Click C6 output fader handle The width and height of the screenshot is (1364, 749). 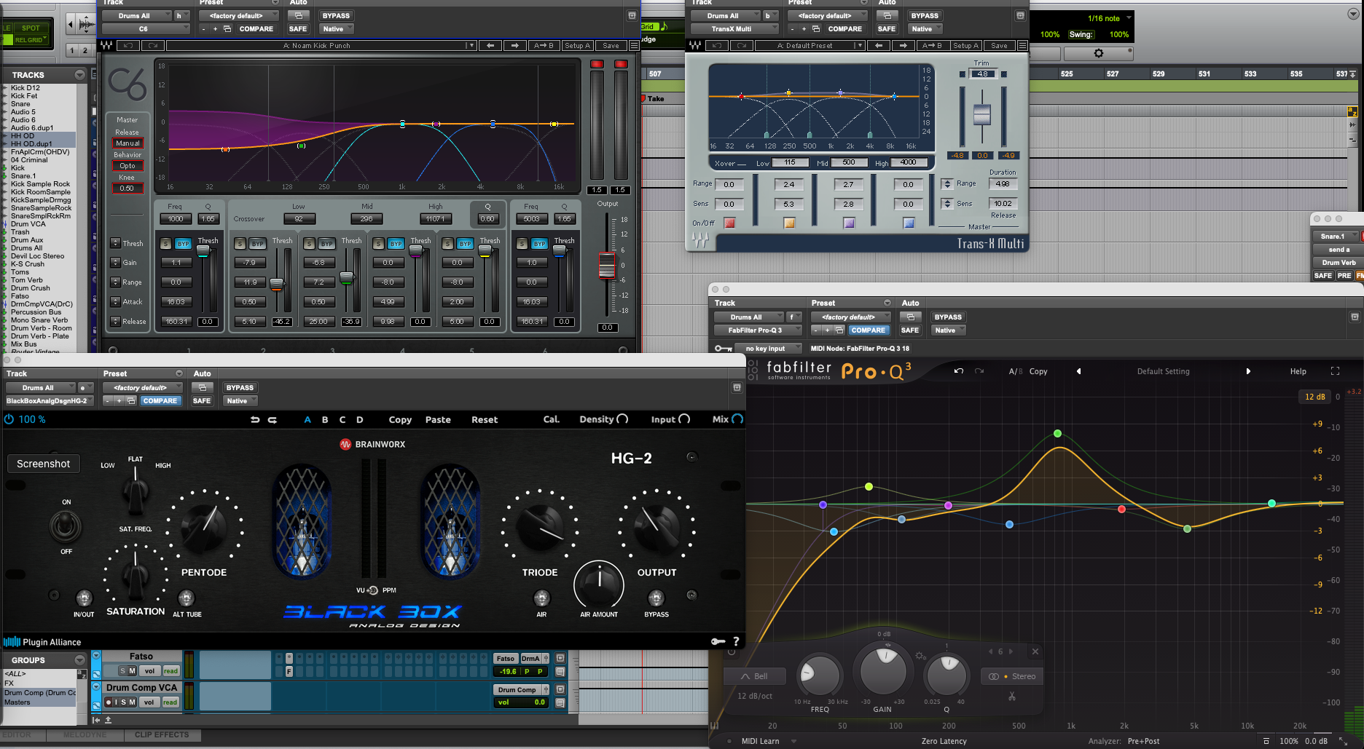coord(606,265)
